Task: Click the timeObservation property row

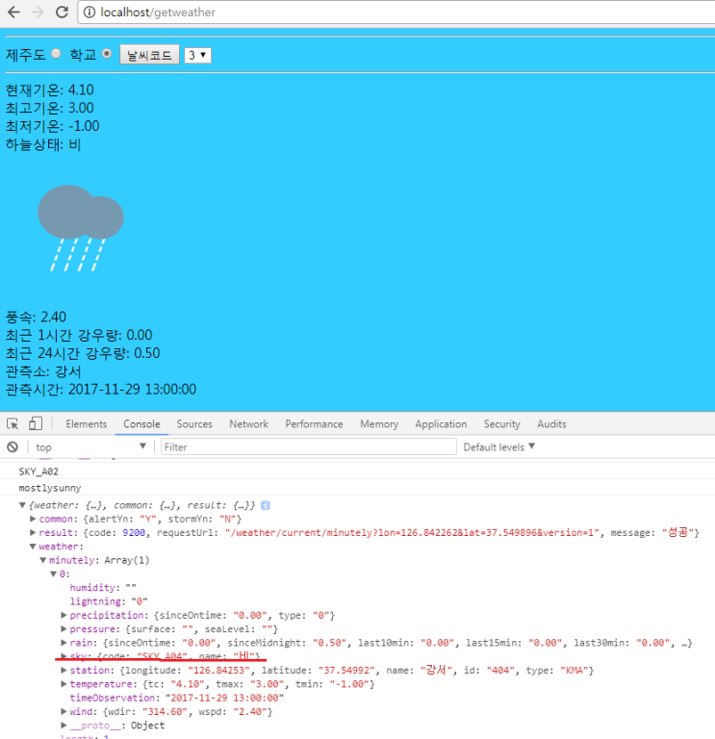Action: tap(177, 698)
